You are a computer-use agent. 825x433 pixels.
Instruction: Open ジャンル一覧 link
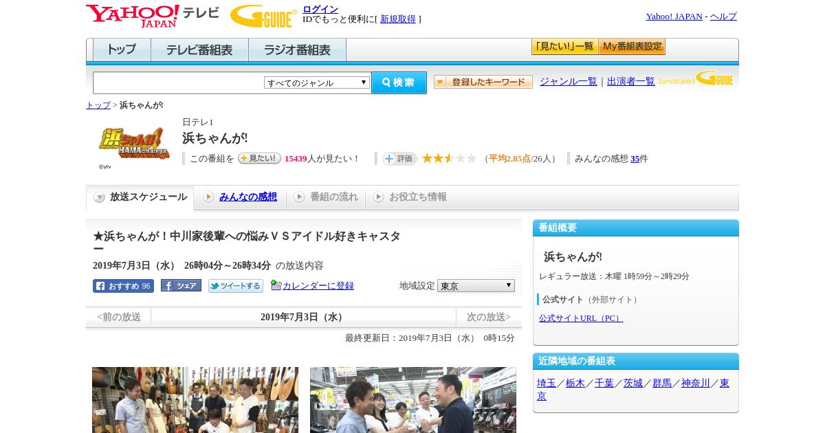[x=569, y=81]
